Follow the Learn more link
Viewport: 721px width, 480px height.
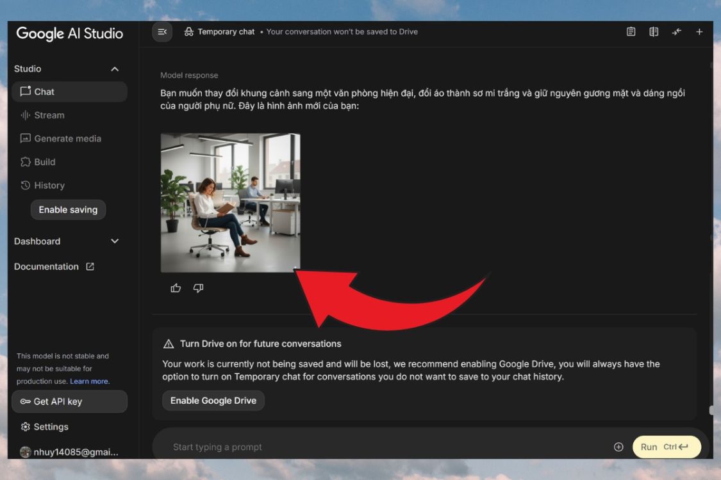[x=89, y=381]
